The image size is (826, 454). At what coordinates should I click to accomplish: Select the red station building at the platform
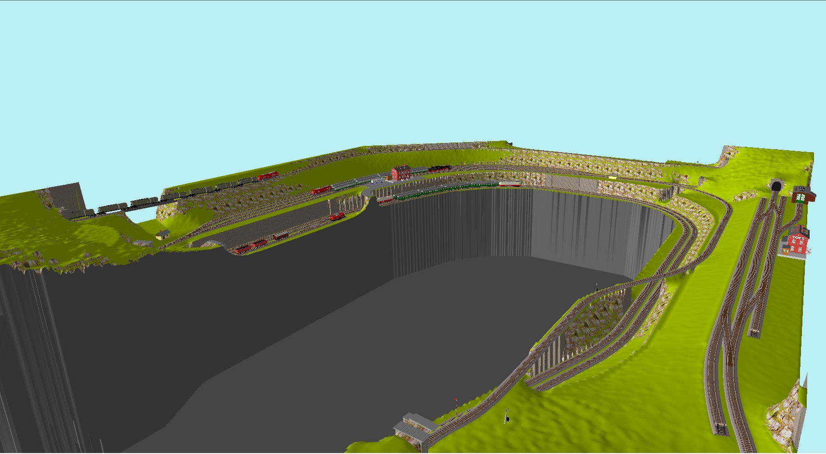point(401,172)
